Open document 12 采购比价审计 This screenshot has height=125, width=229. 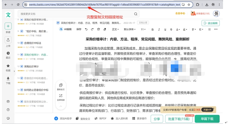coord(31,67)
